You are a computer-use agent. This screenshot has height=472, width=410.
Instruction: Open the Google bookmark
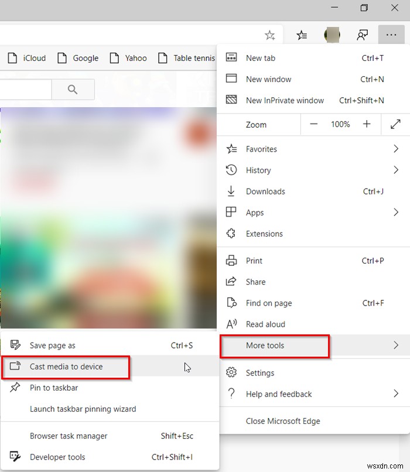[78, 58]
